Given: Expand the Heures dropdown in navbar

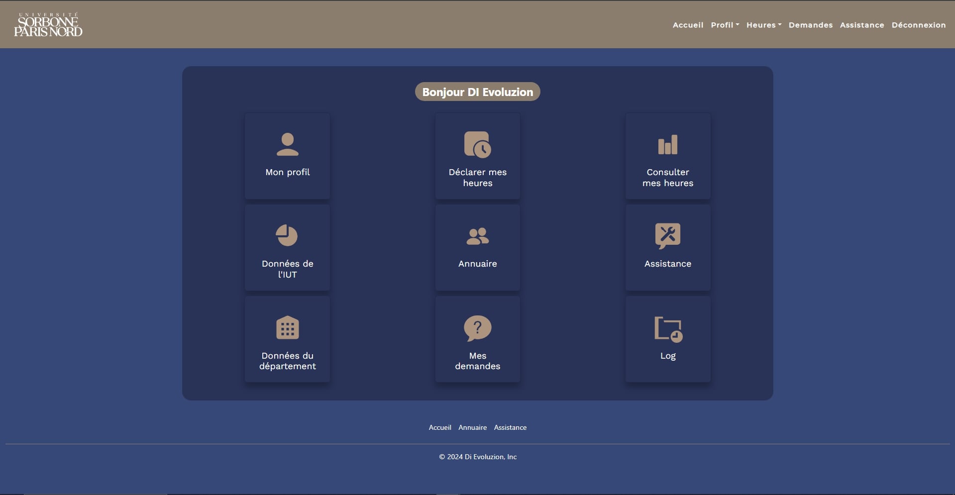Looking at the screenshot, I should (x=763, y=25).
